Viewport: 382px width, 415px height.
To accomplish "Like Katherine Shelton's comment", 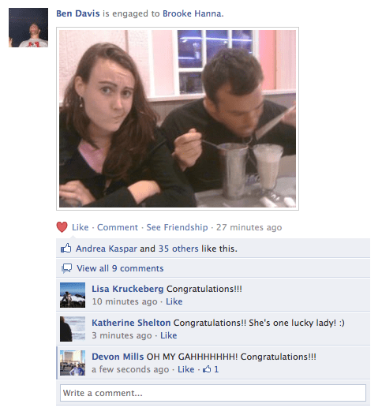I will coord(169,335).
